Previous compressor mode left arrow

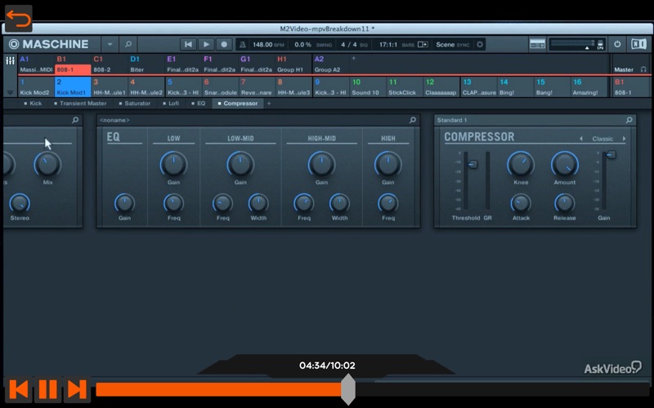point(581,139)
